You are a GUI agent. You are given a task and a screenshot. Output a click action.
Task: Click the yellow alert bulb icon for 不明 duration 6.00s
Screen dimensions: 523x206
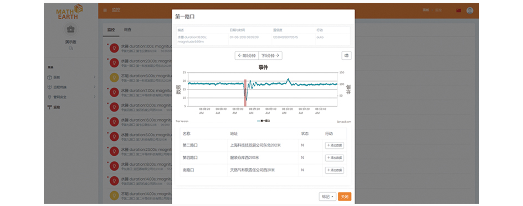pos(114,77)
